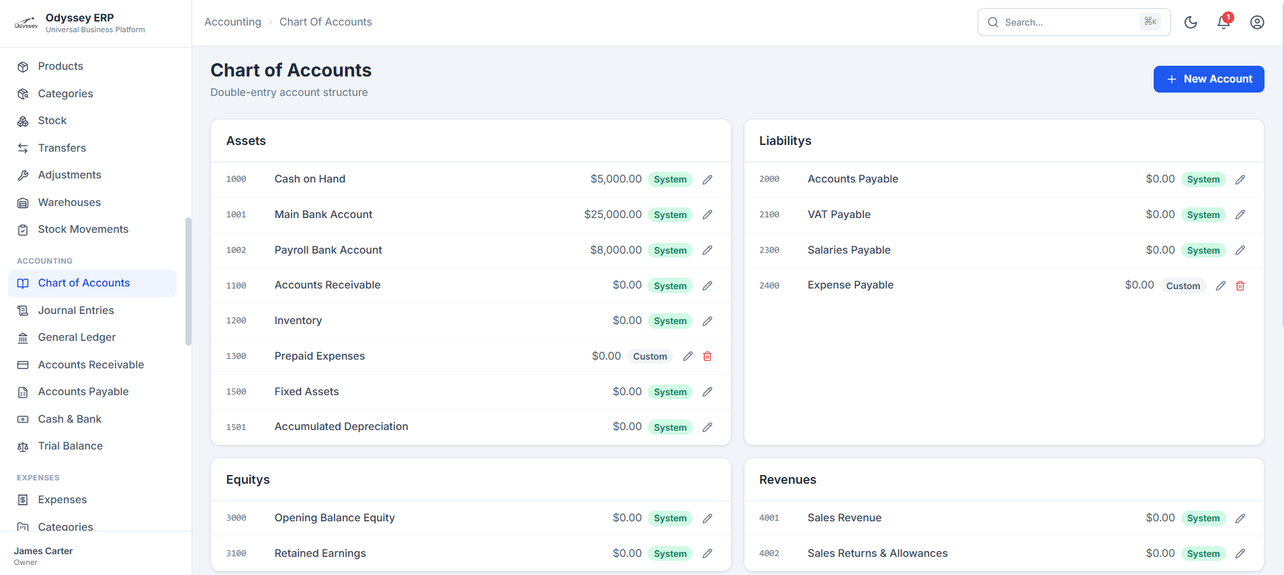This screenshot has height=575, width=1284.
Task: Click the $8,000.00 balance
Action: point(616,250)
